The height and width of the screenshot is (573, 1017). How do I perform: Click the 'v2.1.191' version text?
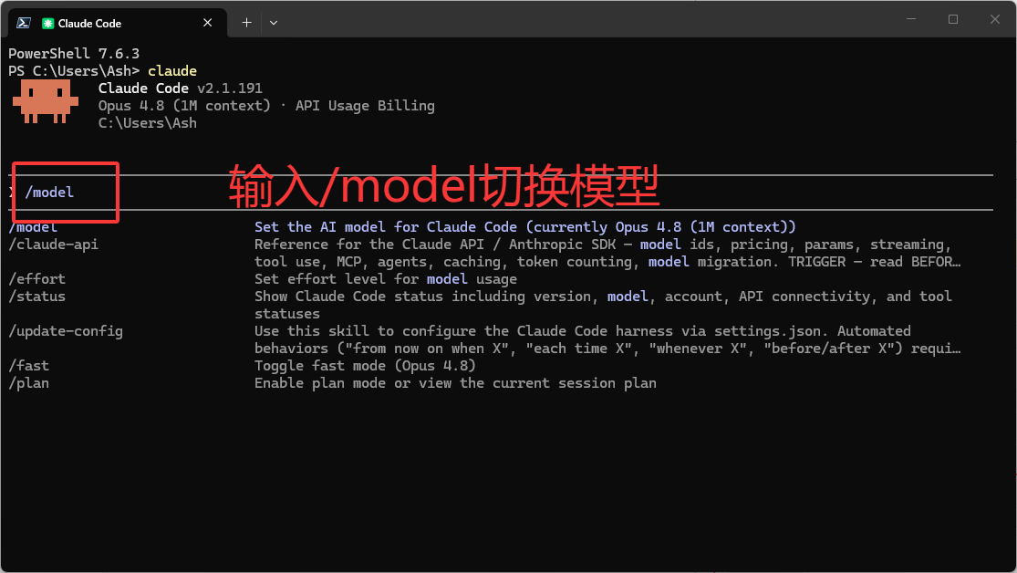point(230,89)
